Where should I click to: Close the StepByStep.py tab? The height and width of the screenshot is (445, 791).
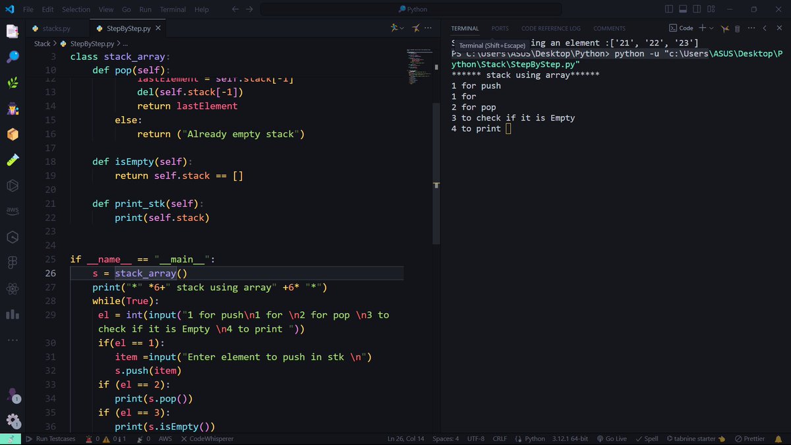click(x=158, y=29)
